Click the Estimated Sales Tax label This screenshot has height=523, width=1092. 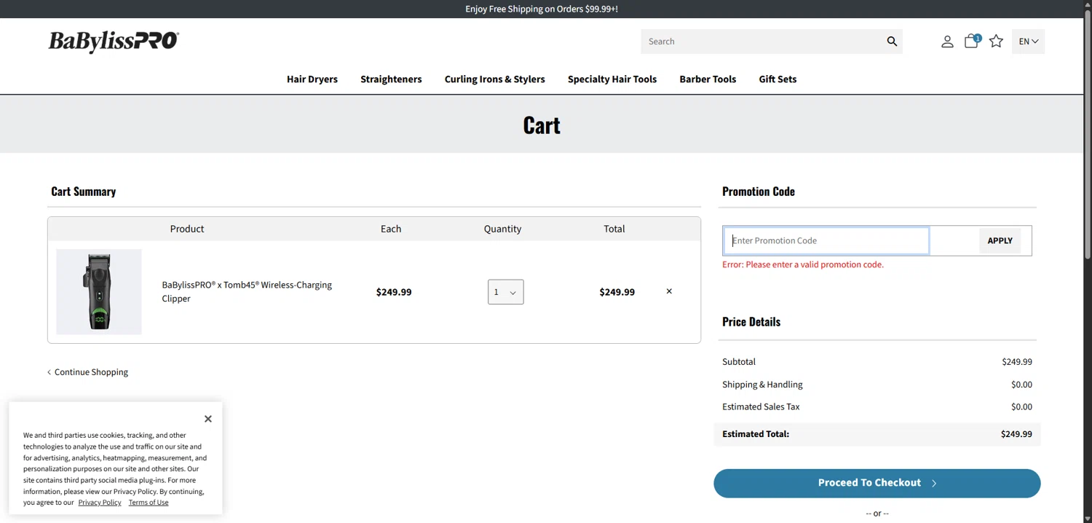click(x=761, y=407)
